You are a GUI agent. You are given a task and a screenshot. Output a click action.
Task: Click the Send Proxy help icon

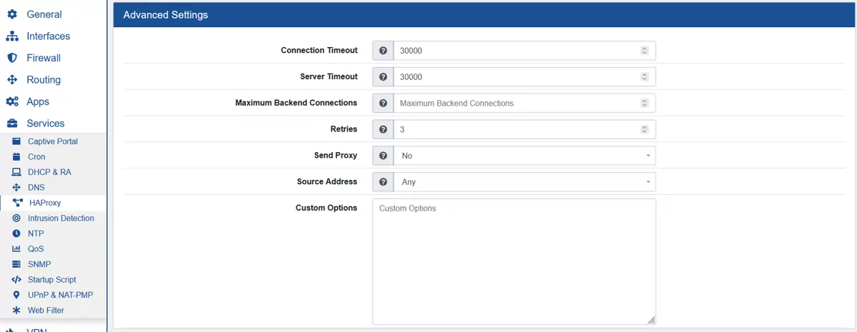click(384, 156)
